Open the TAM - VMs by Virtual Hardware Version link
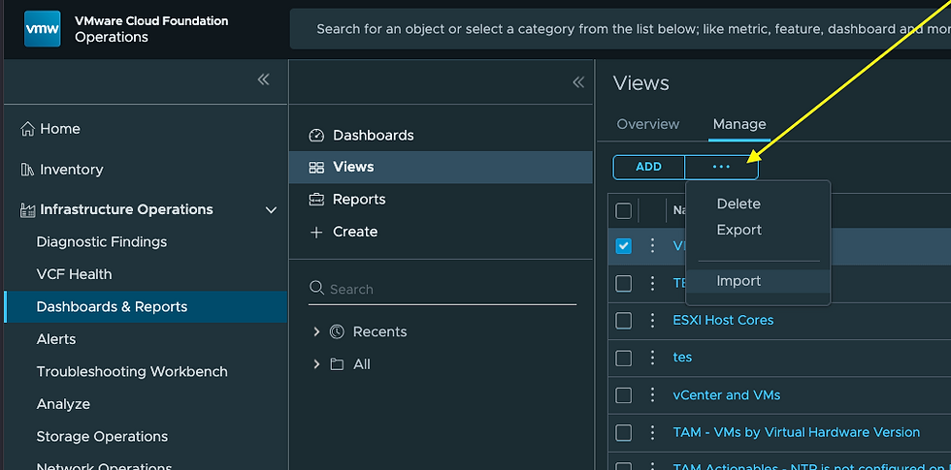Screen dimensions: 951x470 point(796,432)
